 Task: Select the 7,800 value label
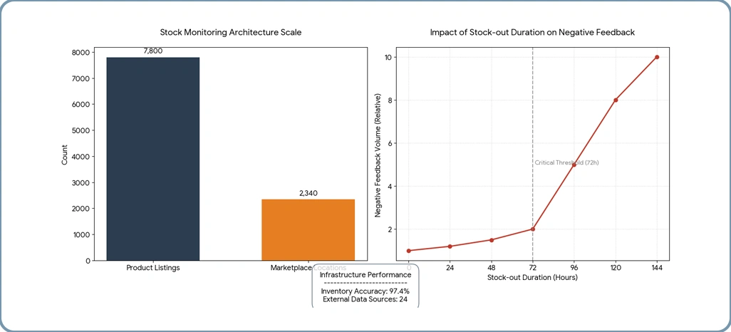[x=153, y=51]
